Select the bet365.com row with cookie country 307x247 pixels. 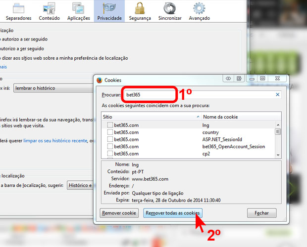(x=189, y=132)
